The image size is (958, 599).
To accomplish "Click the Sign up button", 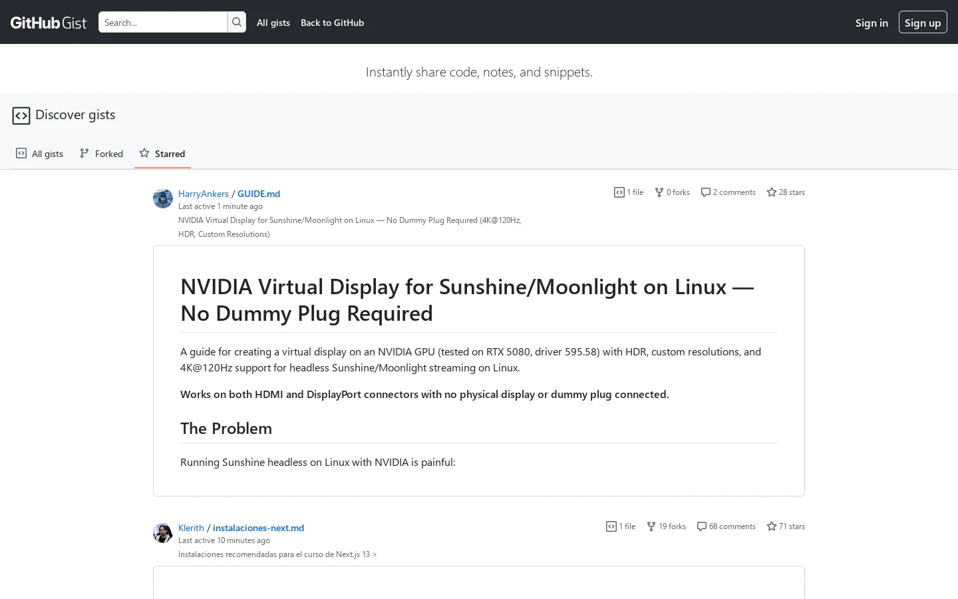I will pos(923,22).
